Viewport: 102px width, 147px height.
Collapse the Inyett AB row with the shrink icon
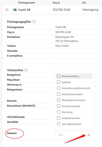[7, 10]
